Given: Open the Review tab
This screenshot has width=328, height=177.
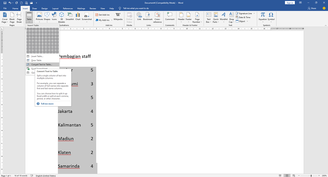Looking at the screenshot, I should pos(93,9).
